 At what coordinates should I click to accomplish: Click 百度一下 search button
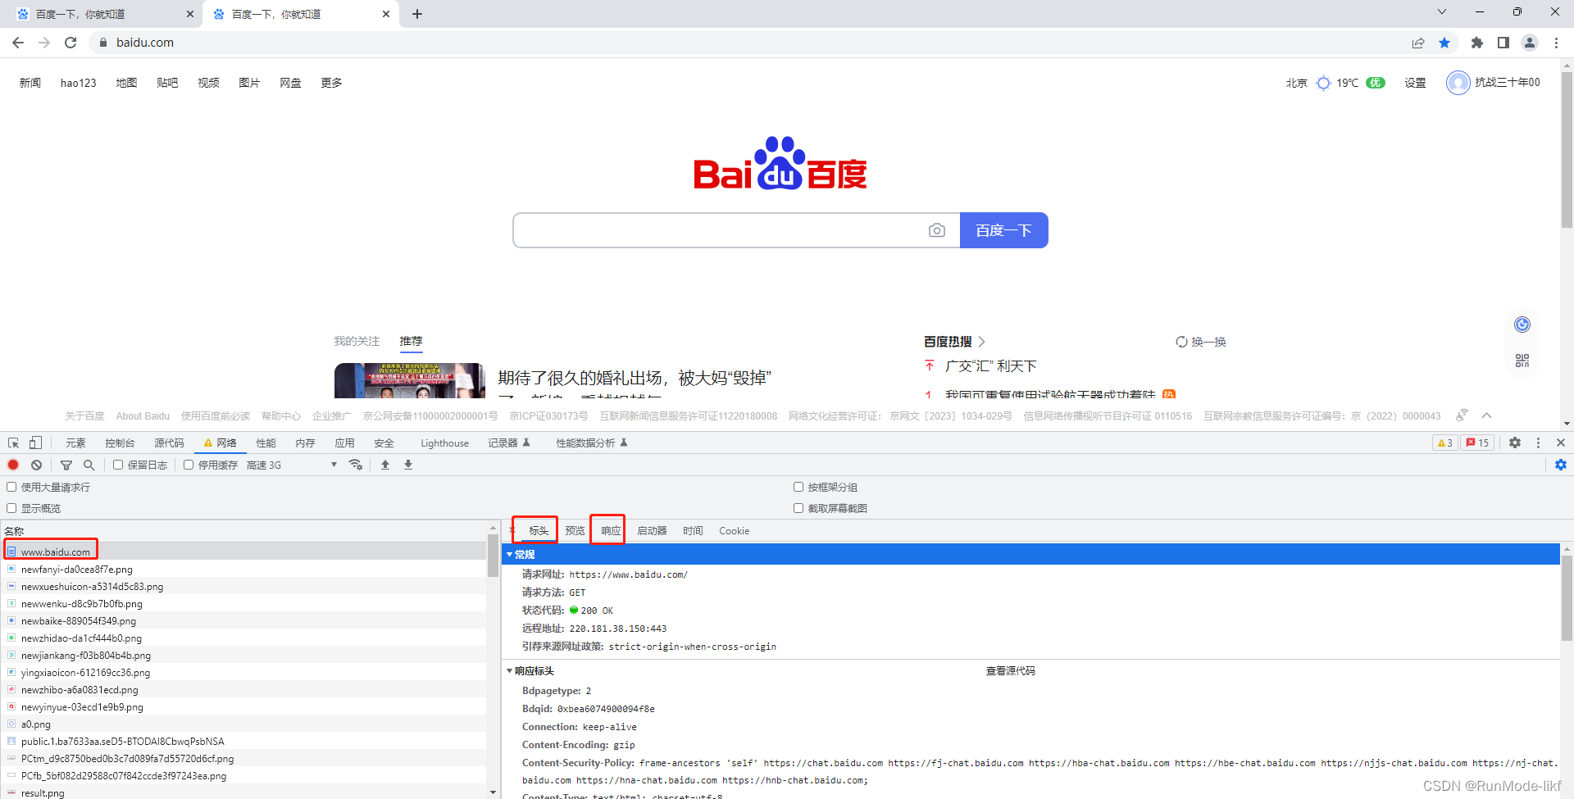pyautogui.click(x=1004, y=230)
